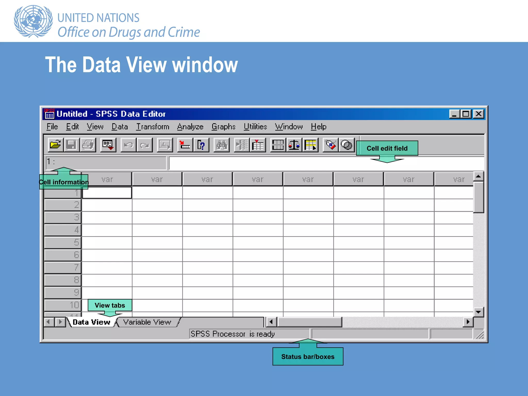Click the vertical scrollbar thumb
The height and width of the screenshot is (396, 528).
tap(478, 197)
